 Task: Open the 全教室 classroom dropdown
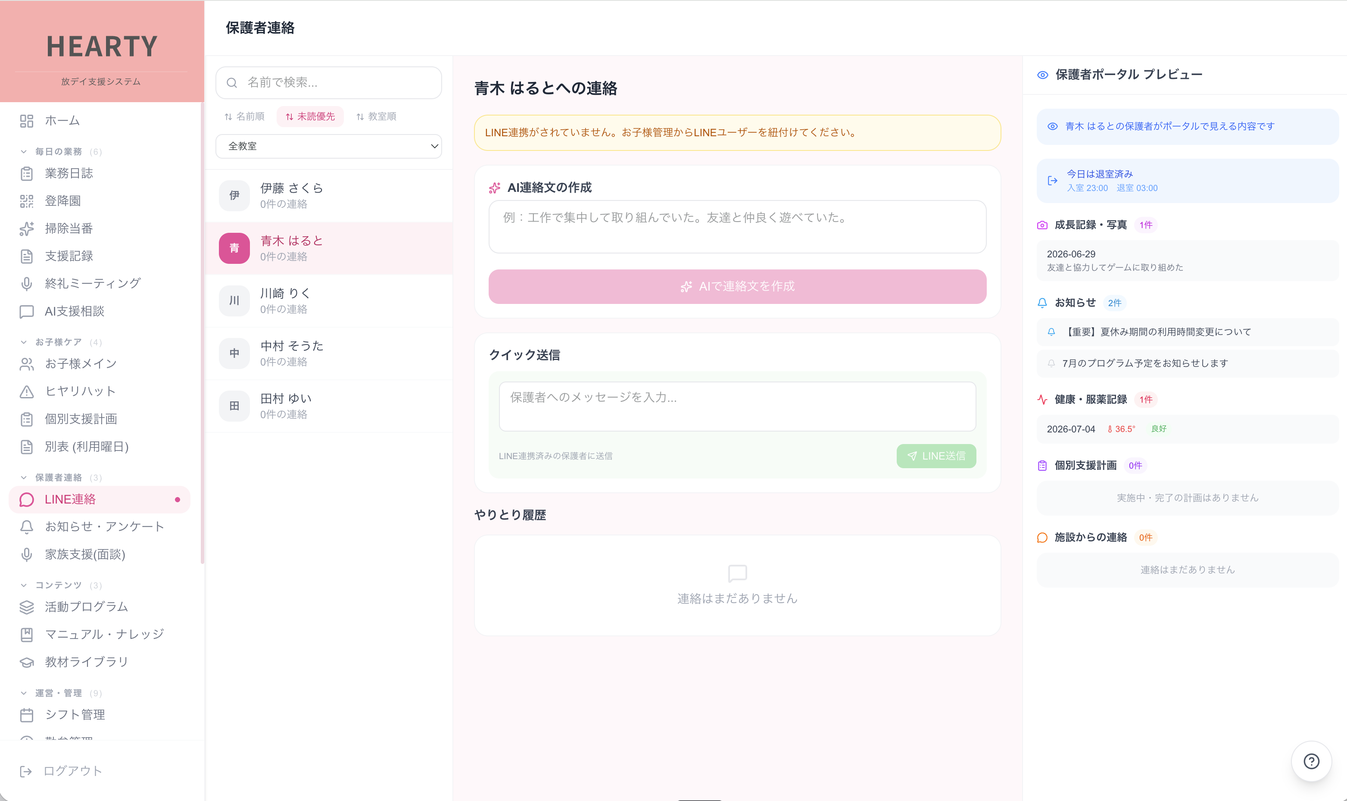click(x=328, y=146)
